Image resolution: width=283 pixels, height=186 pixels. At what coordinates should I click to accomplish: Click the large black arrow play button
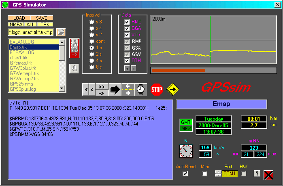(x=115, y=89)
